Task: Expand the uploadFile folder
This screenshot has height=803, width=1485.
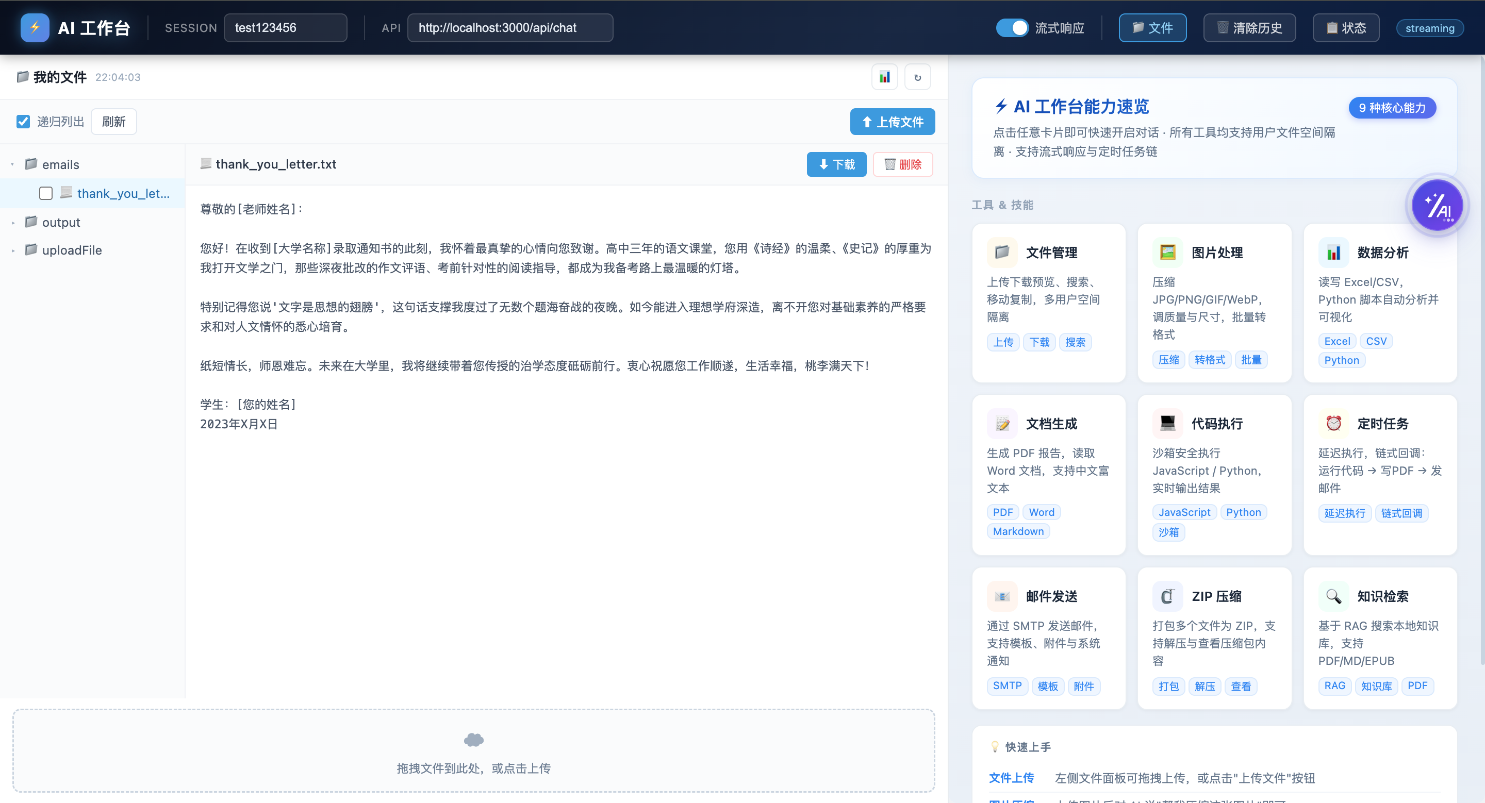Action: [x=13, y=250]
